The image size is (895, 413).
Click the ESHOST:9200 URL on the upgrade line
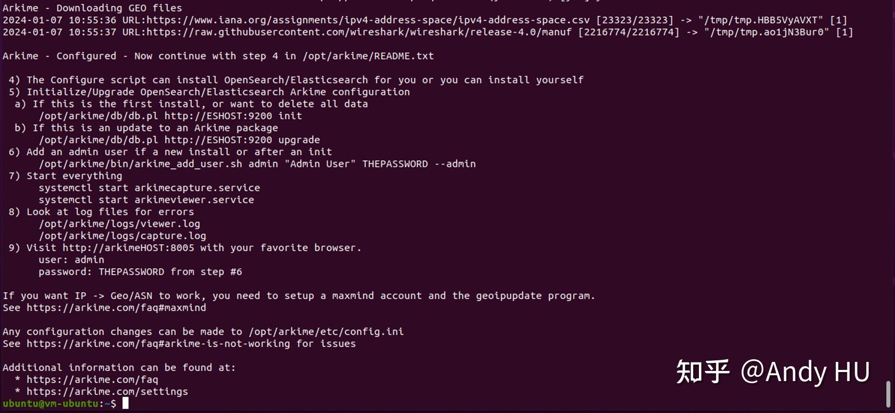pos(218,140)
